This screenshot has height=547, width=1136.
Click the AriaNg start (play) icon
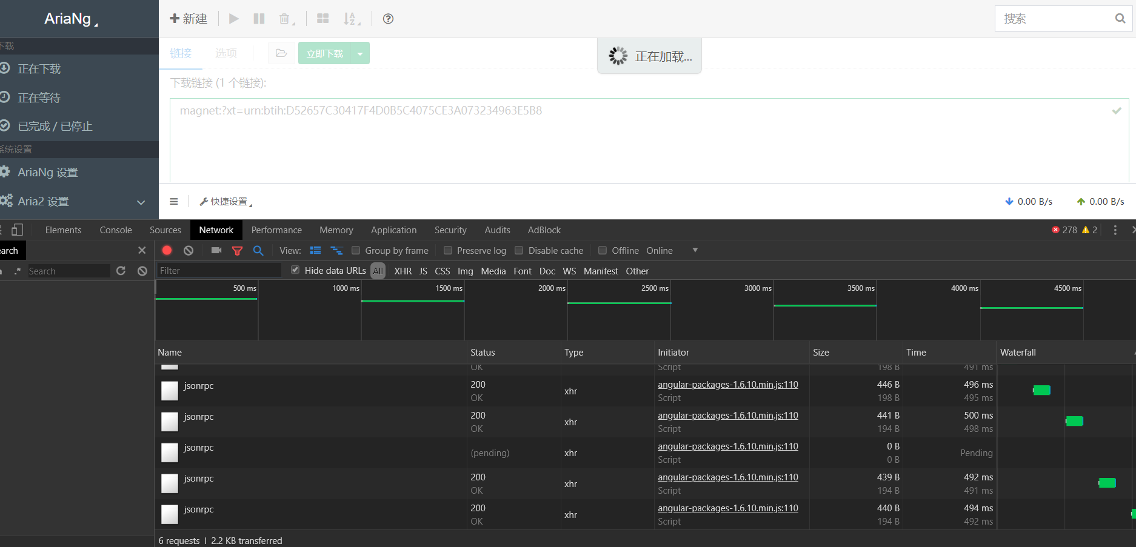pyautogui.click(x=233, y=19)
